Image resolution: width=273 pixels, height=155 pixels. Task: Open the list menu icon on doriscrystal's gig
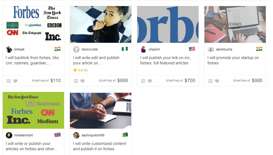(x=76, y=81)
